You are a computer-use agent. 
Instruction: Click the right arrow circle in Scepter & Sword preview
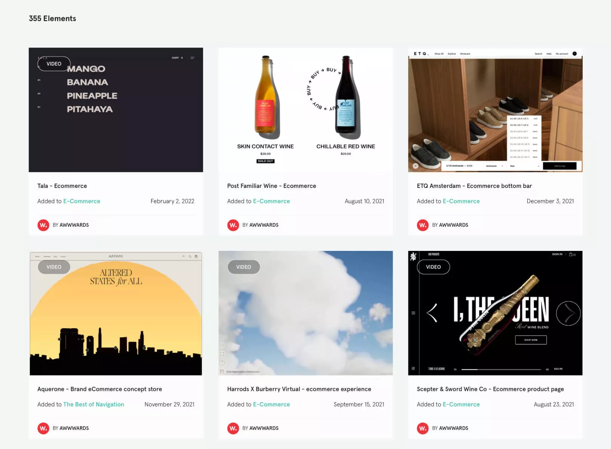pos(568,313)
